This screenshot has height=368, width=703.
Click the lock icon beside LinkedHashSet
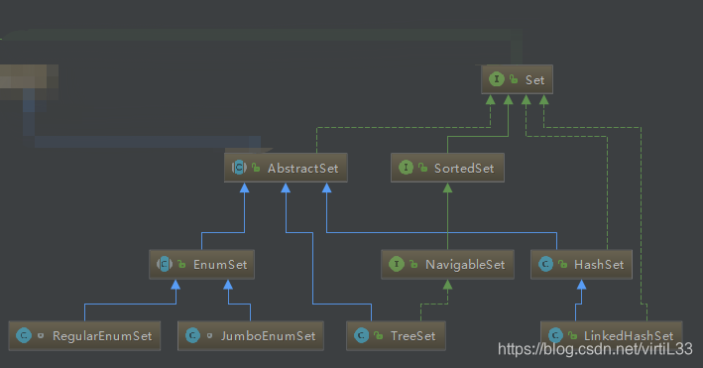tap(572, 335)
